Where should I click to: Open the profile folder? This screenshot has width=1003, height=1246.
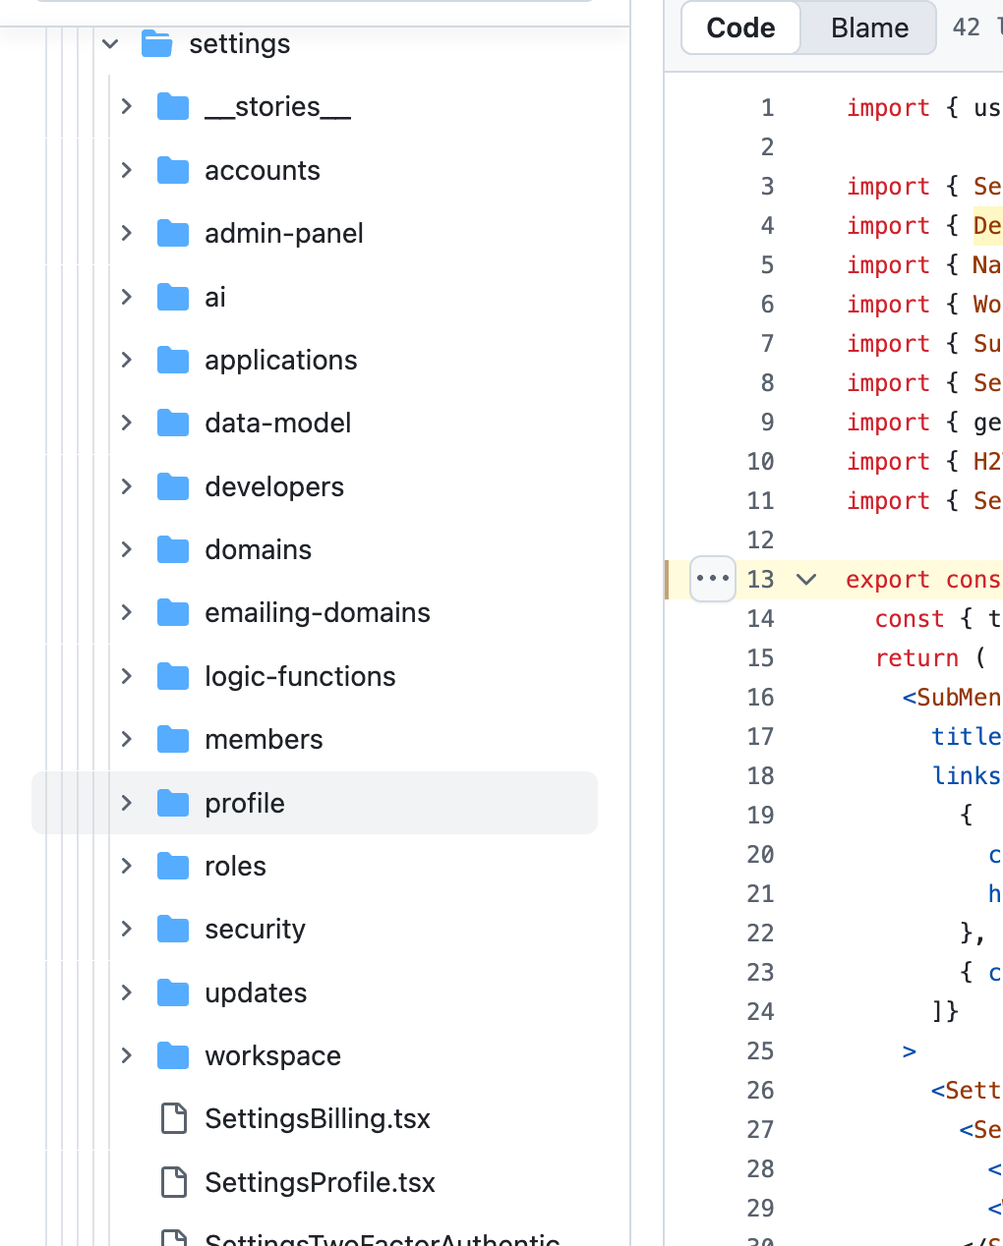click(245, 803)
